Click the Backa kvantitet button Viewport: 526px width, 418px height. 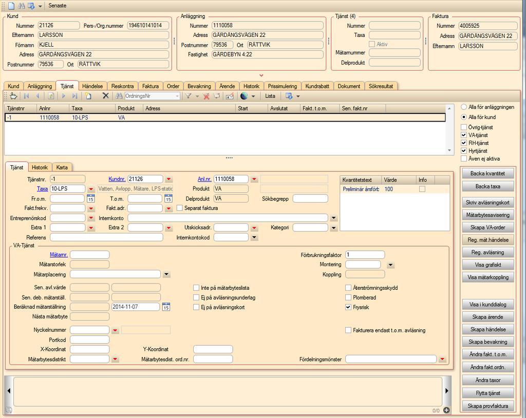tap(488, 173)
